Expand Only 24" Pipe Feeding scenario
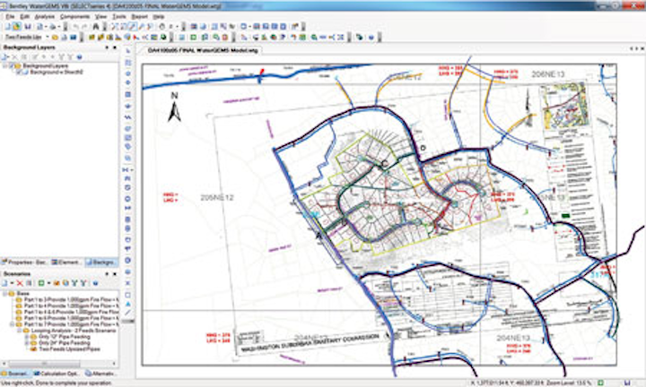This screenshot has height=387, width=646. coord(27,343)
